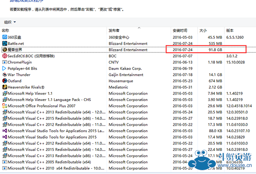Select the ChromePlugin entry name

tap(20, 62)
